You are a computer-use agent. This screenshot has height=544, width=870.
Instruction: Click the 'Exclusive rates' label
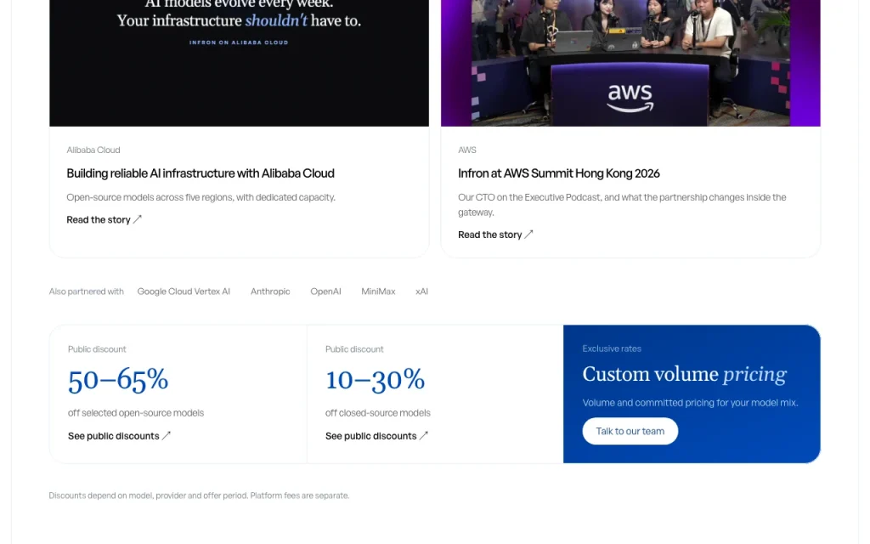[x=612, y=348]
